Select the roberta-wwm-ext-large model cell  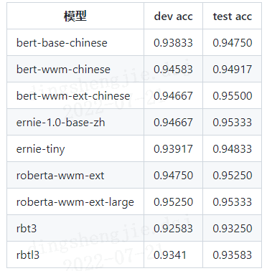click(x=75, y=202)
